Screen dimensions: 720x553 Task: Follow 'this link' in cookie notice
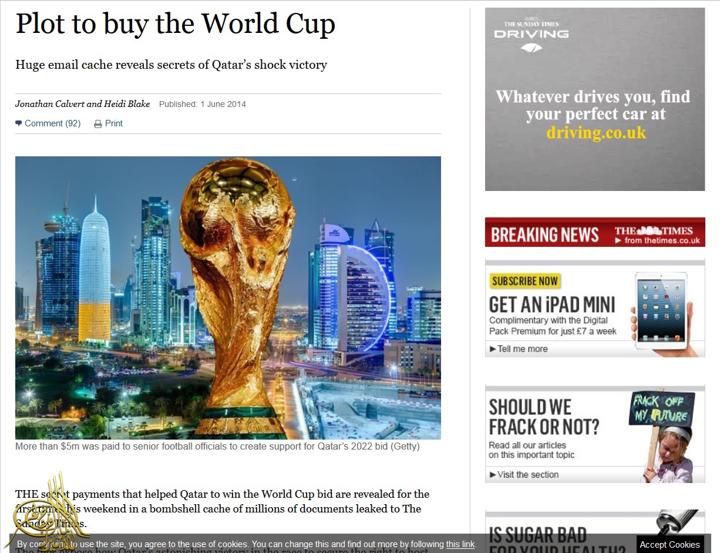click(460, 544)
